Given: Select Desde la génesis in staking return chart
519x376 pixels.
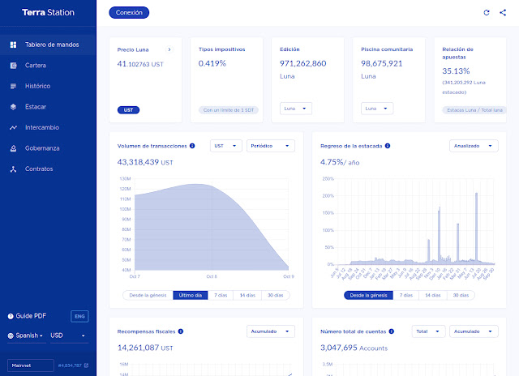Looking at the screenshot, I should coord(368,295).
